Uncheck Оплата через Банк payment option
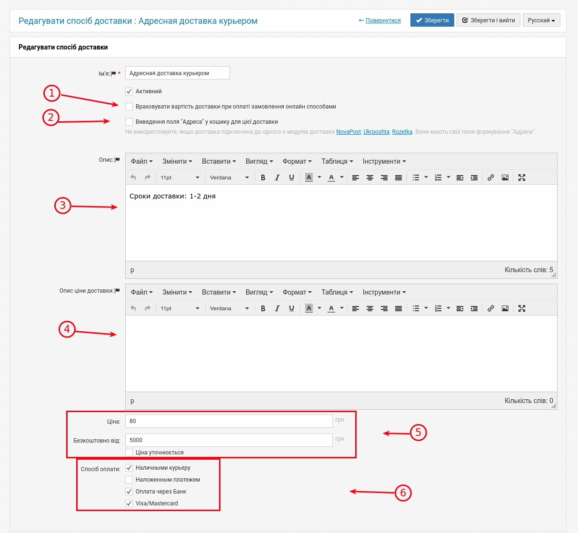 click(x=129, y=492)
